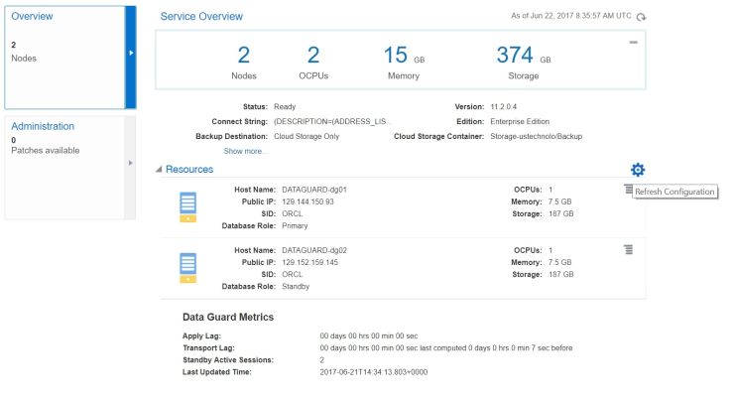Collapse the Resources section triangle
The height and width of the screenshot is (401, 734).
(x=160, y=170)
